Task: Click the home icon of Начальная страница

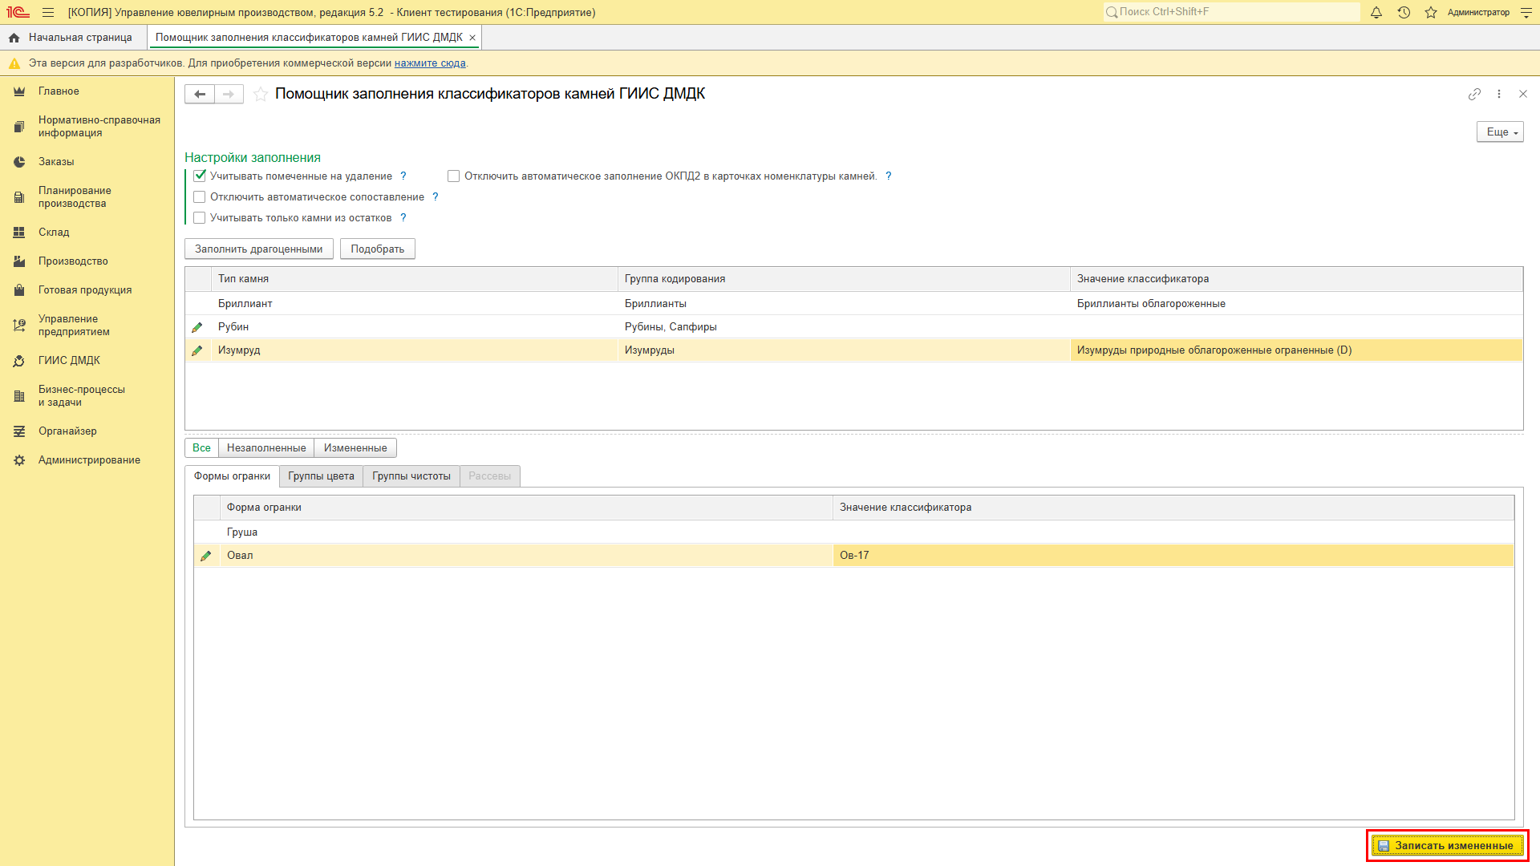Action: [14, 38]
